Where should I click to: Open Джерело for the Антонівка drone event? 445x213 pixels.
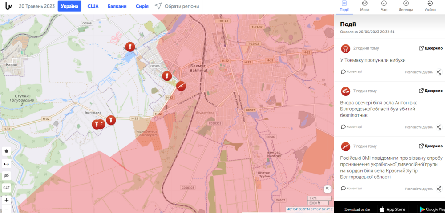(x=430, y=91)
